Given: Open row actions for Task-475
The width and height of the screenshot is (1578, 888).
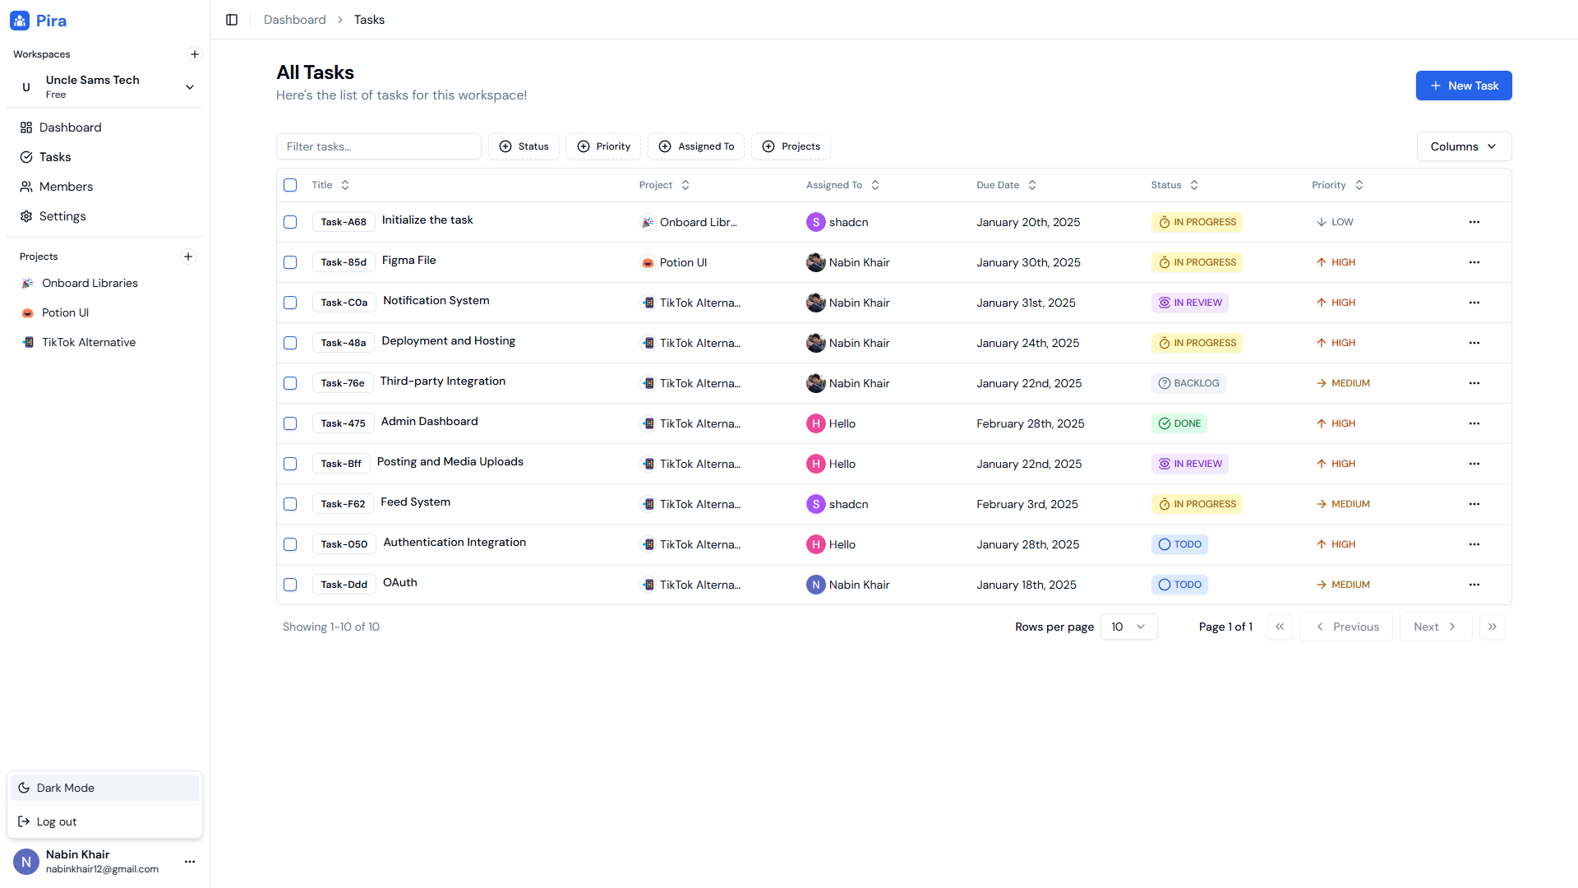Looking at the screenshot, I should [1474, 423].
